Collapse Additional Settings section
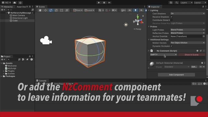The image size is (208, 117). 149,40
